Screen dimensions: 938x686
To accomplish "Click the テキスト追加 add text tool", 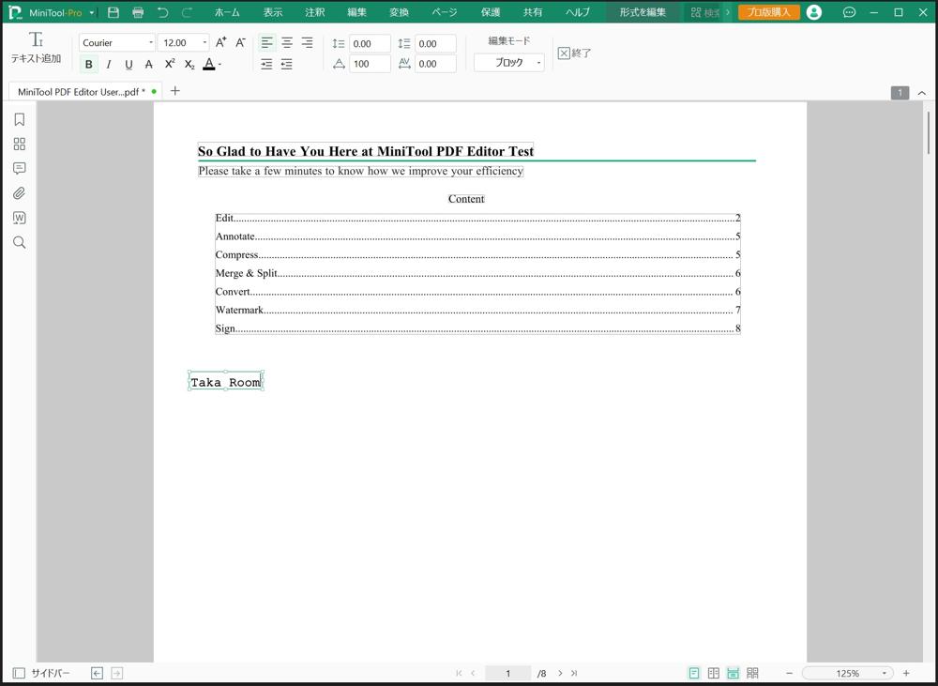I will coord(36,47).
